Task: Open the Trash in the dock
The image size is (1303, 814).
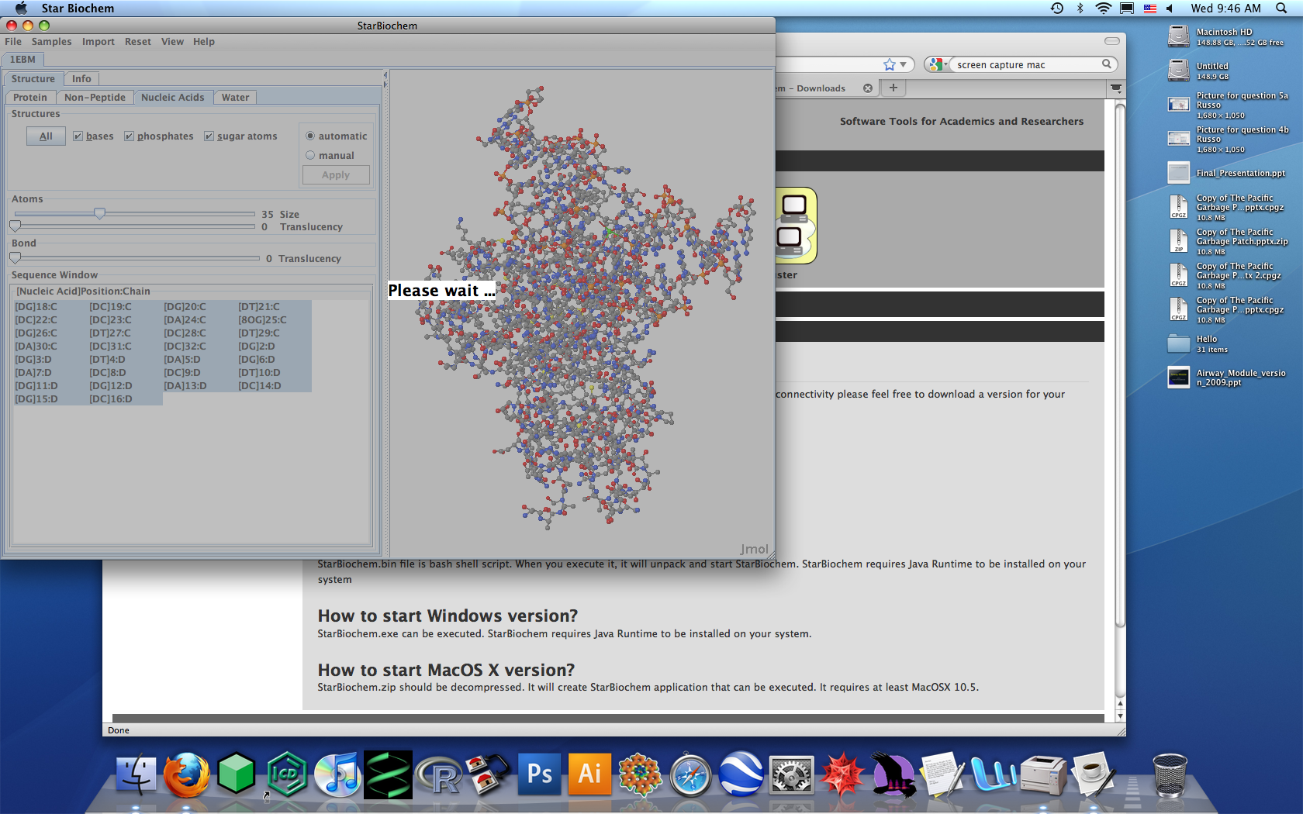Action: pyautogui.click(x=1169, y=774)
